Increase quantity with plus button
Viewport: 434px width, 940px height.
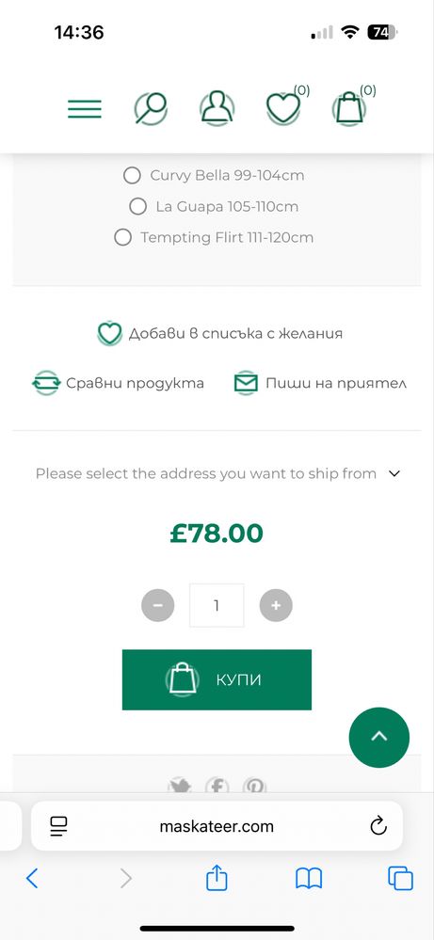click(276, 605)
